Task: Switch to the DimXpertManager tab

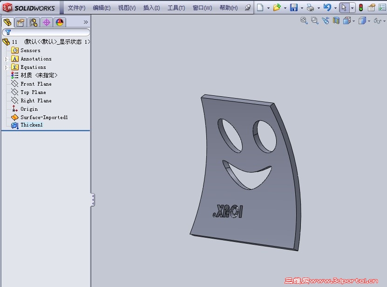Action: (x=47, y=22)
